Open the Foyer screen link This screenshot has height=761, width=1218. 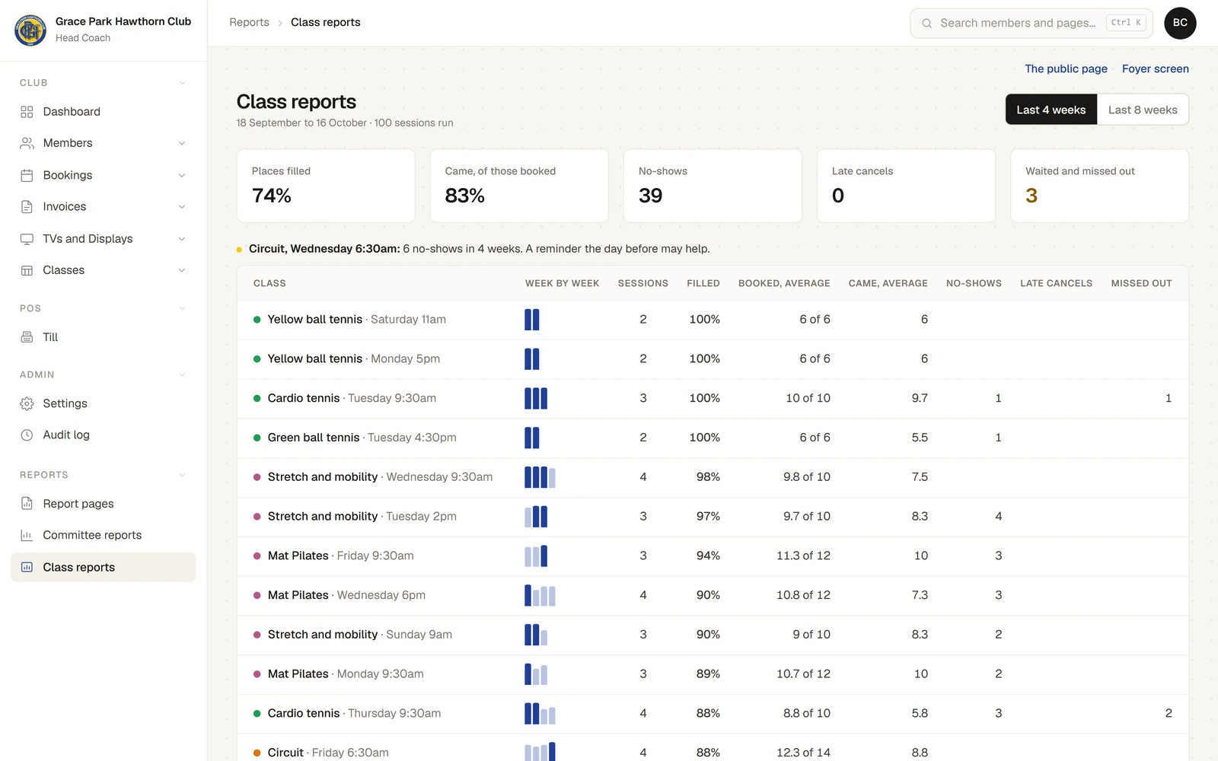coord(1155,68)
